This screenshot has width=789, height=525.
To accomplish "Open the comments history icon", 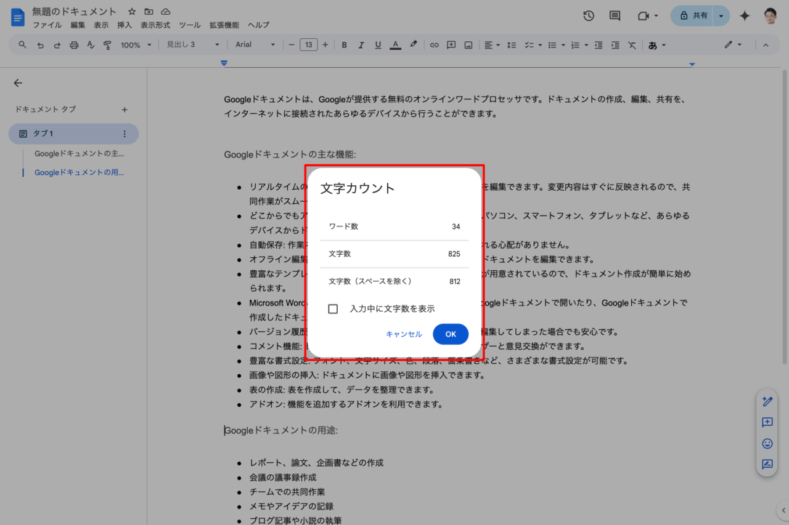I will coord(615,16).
